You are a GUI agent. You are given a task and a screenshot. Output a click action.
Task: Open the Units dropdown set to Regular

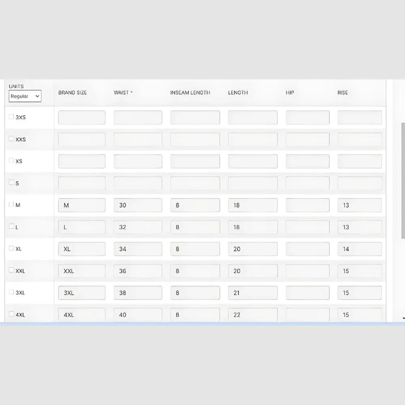pos(25,96)
